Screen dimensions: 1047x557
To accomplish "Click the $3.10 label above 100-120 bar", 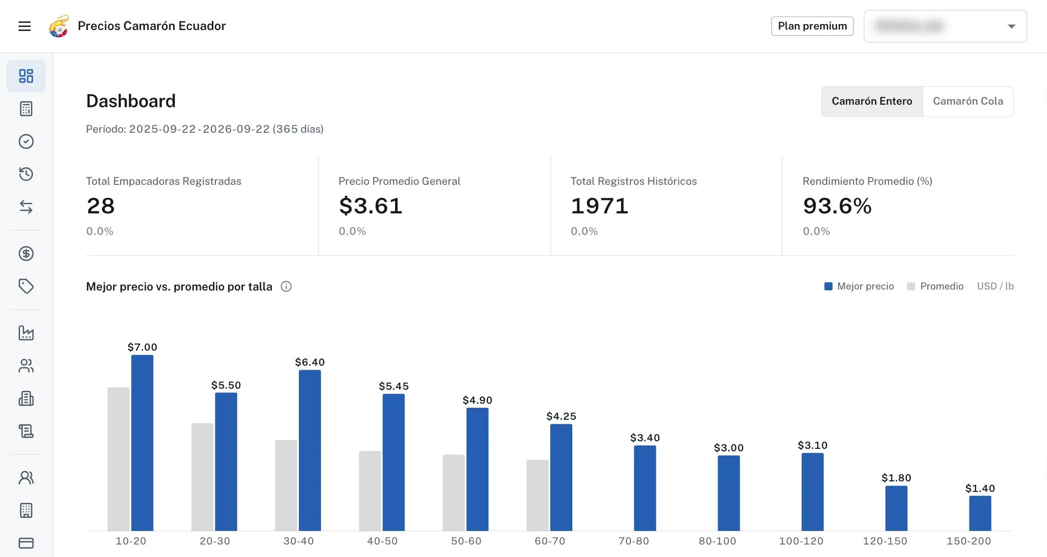I will (x=813, y=445).
